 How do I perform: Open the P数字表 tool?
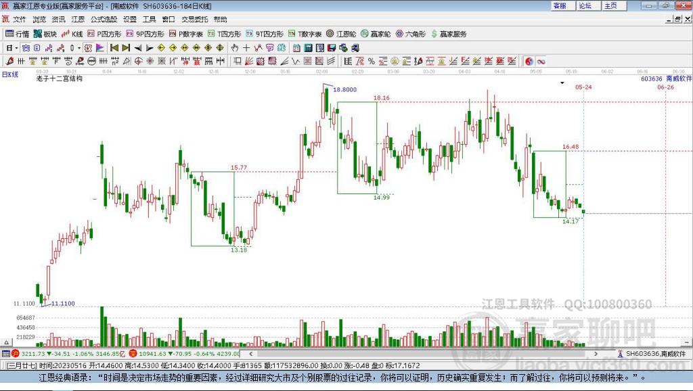pyautogui.click(x=185, y=34)
